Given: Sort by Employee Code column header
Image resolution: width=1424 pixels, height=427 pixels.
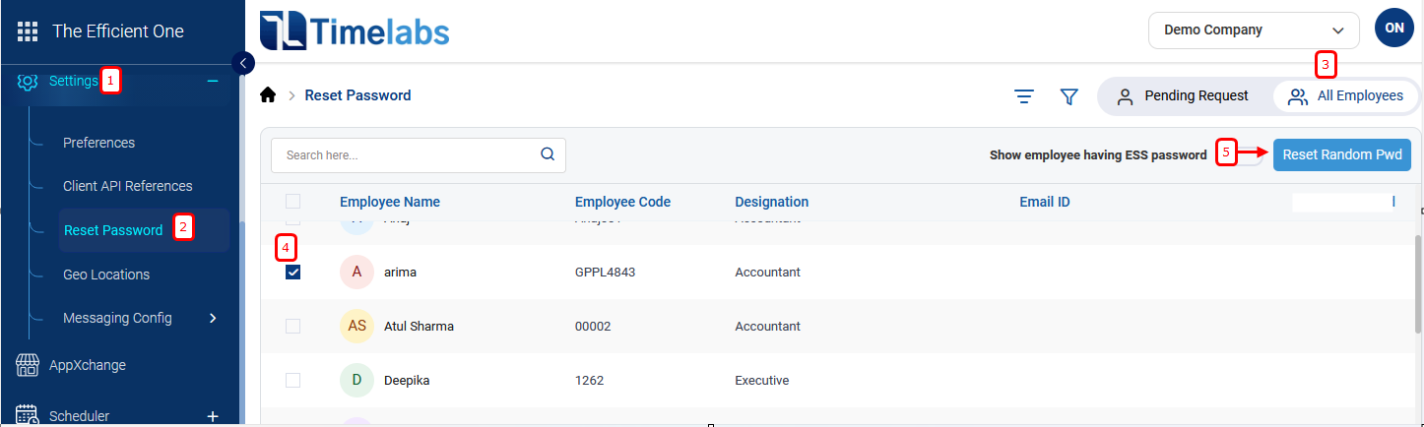Looking at the screenshot, I should point(622,202).
